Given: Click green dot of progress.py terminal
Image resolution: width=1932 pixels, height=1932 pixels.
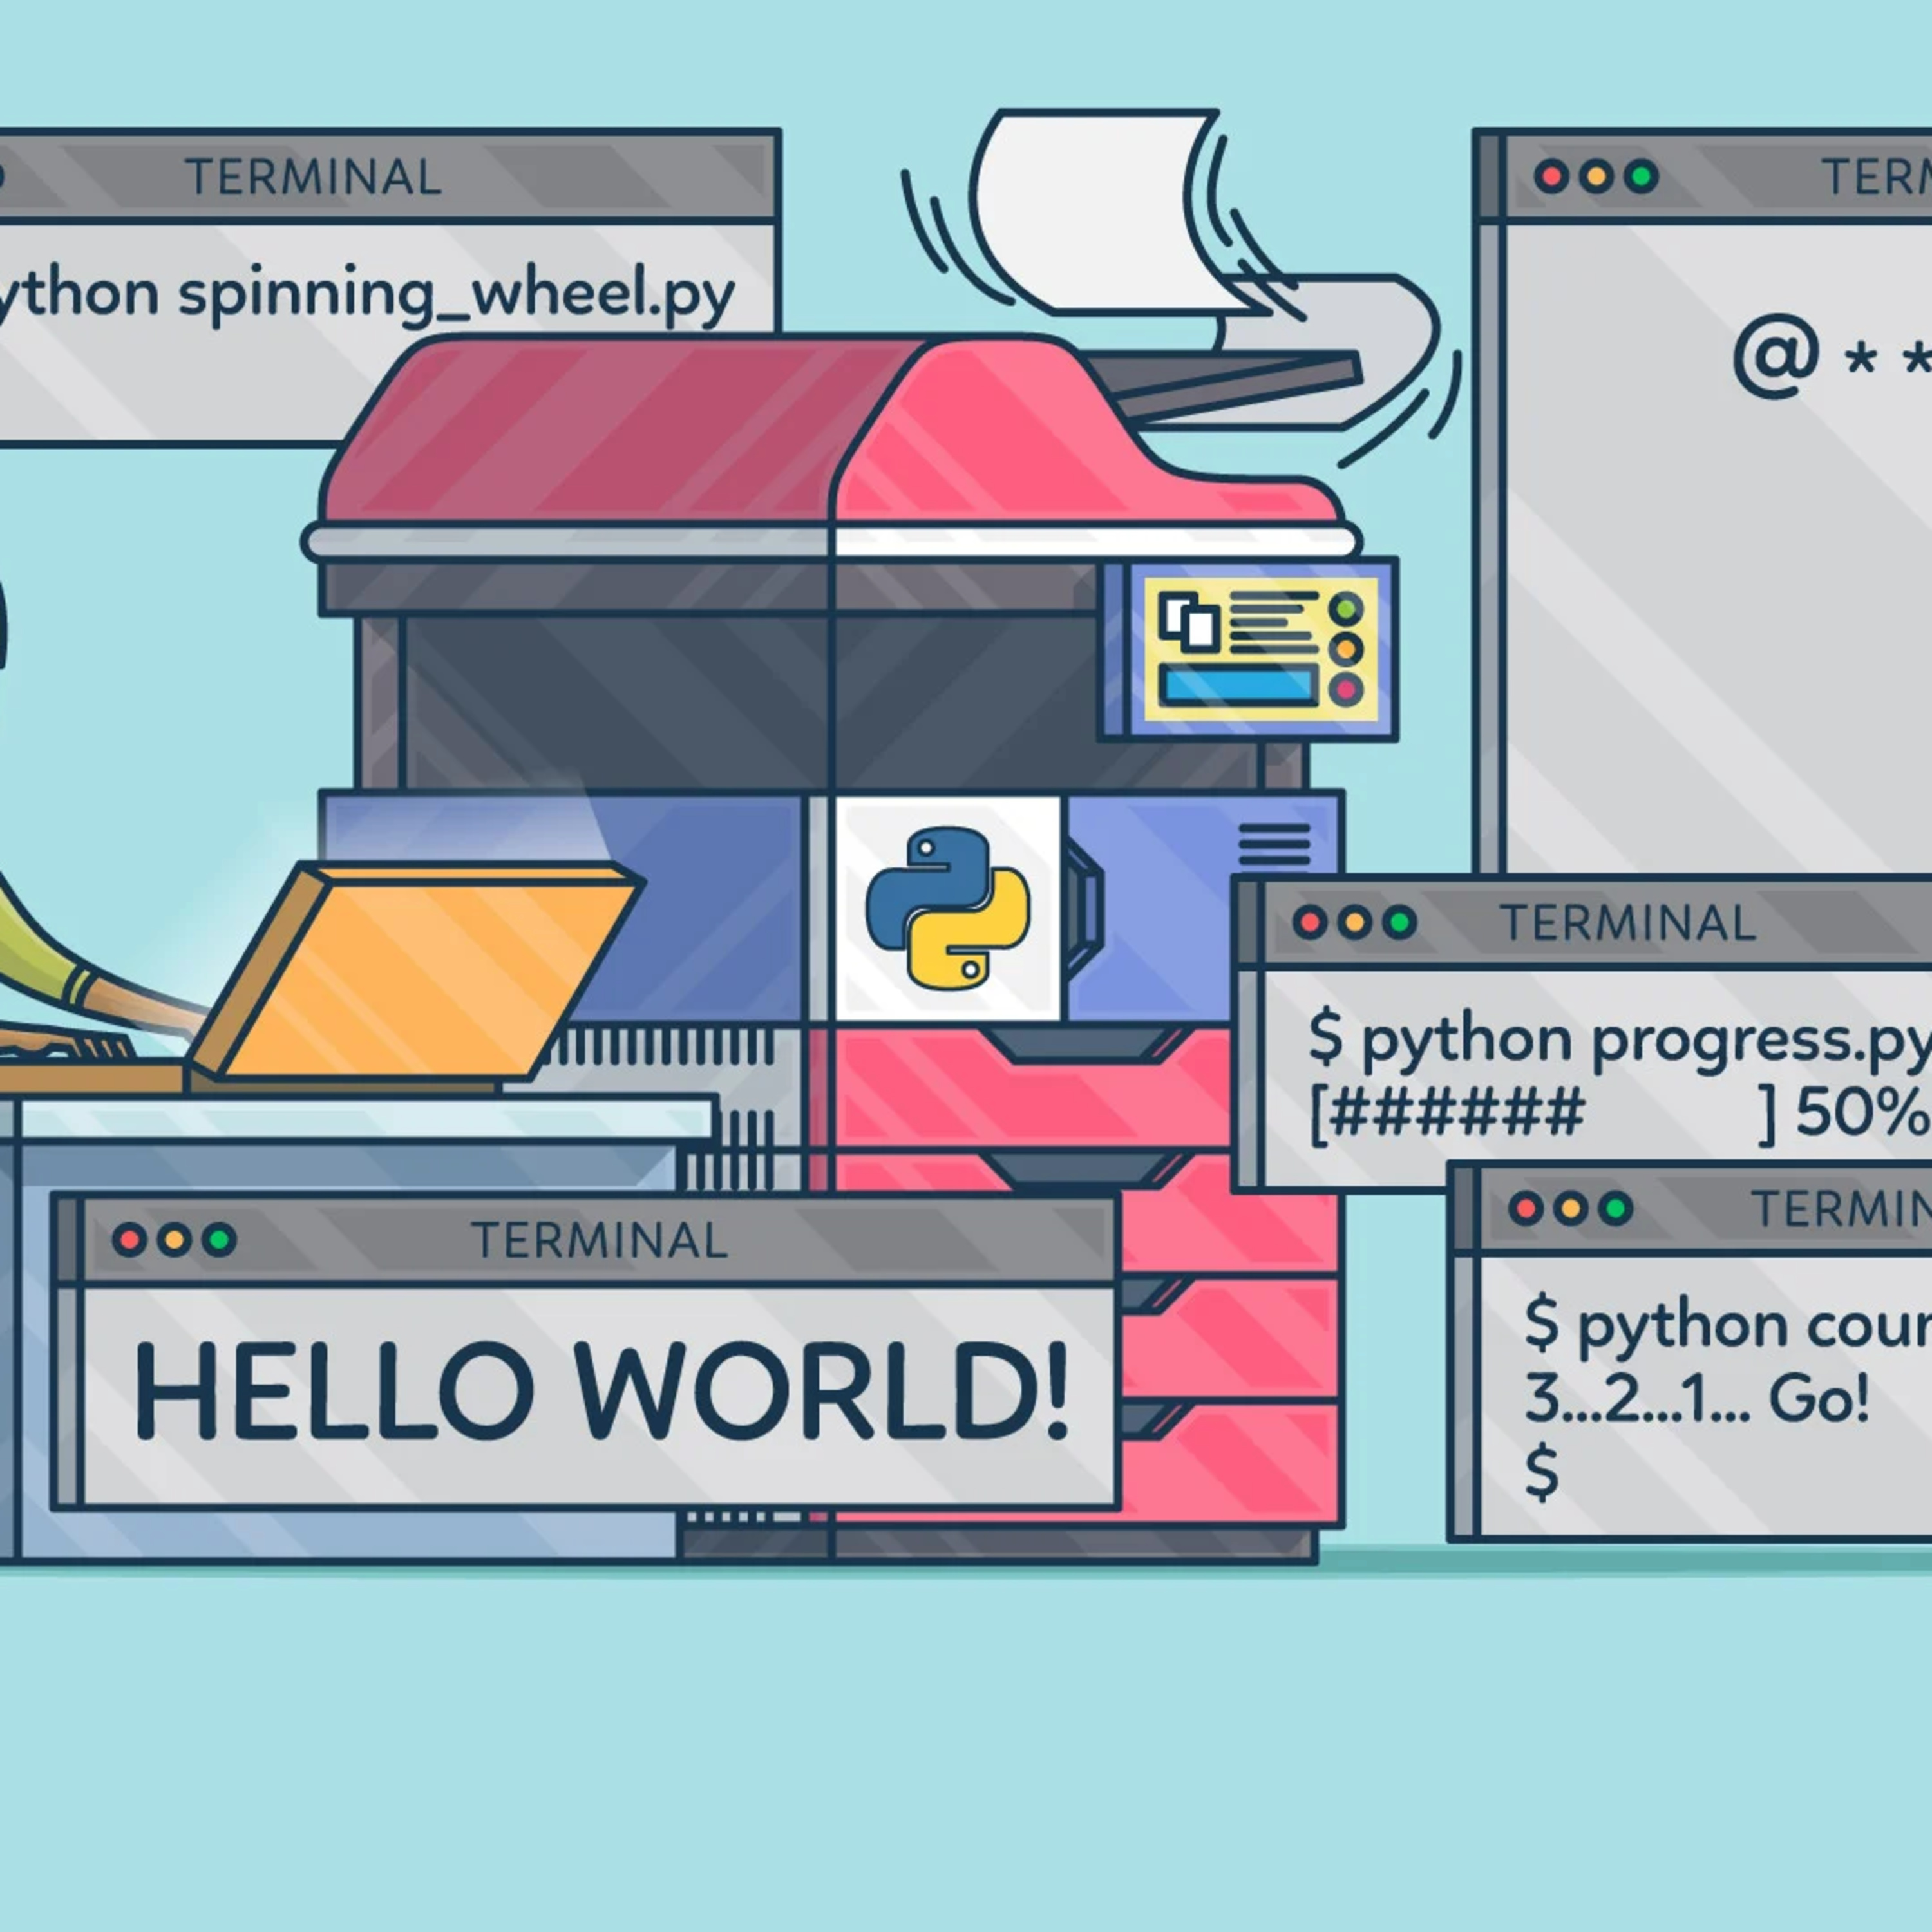Looking at the screenshot, I should pyautogui.click(x=1399, y=922).
